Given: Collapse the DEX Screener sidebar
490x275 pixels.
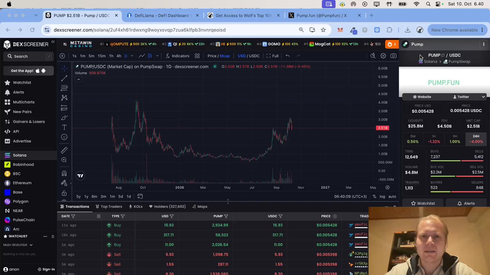Looking at the screenshot, I should tap(53, 42).
